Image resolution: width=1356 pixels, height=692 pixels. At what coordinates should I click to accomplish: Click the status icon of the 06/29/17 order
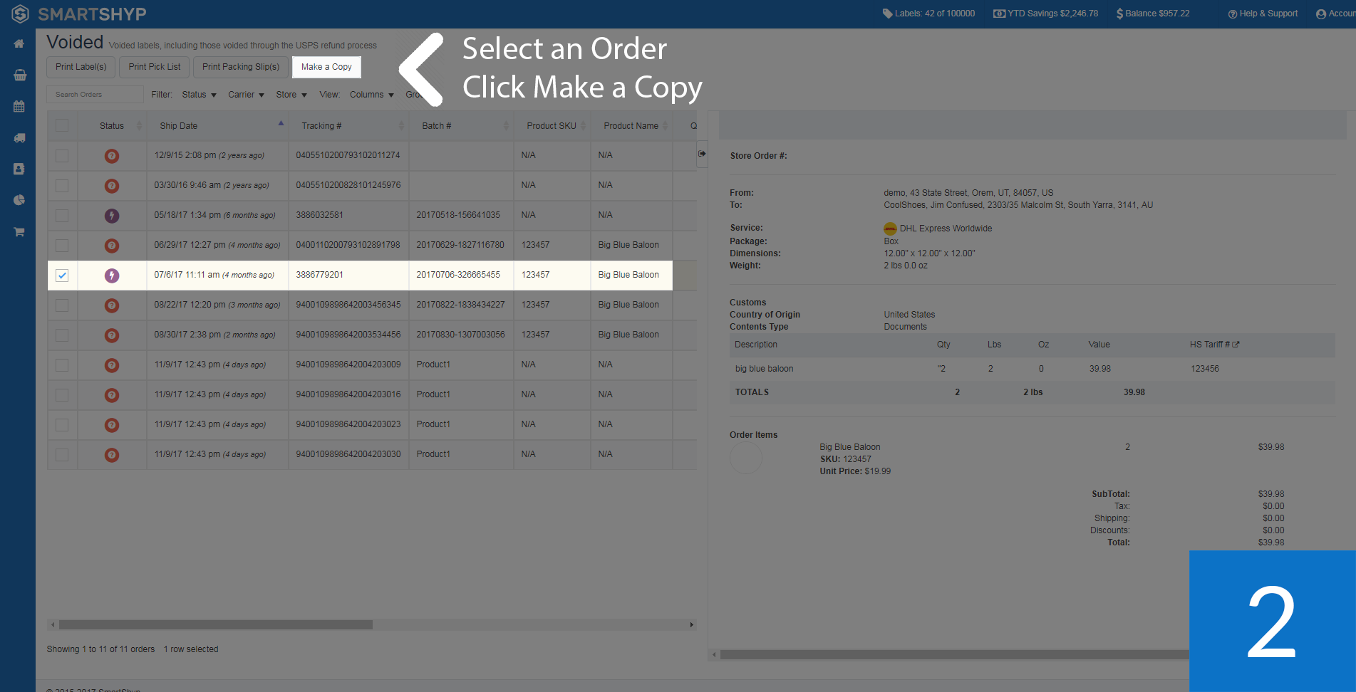click(112, 246)
